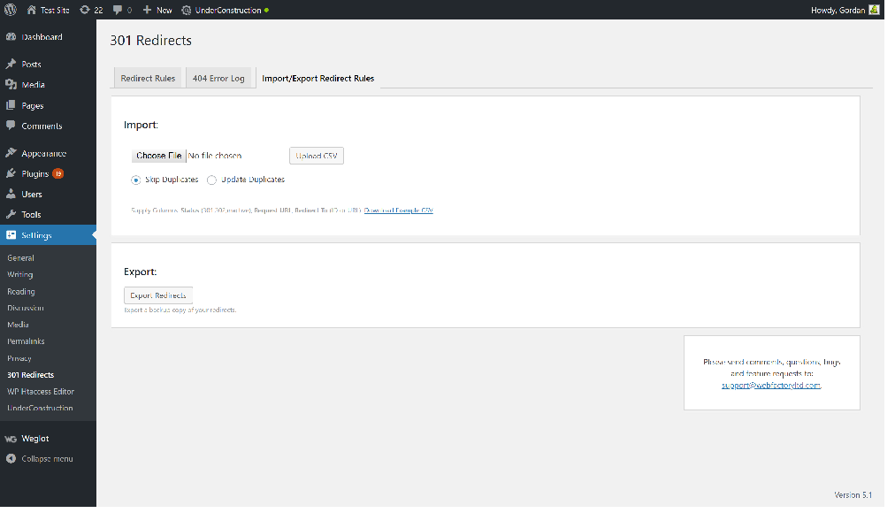Select the Skip Duplicates radio button
The width and height of the screenshot is (895, 513).
136,180
